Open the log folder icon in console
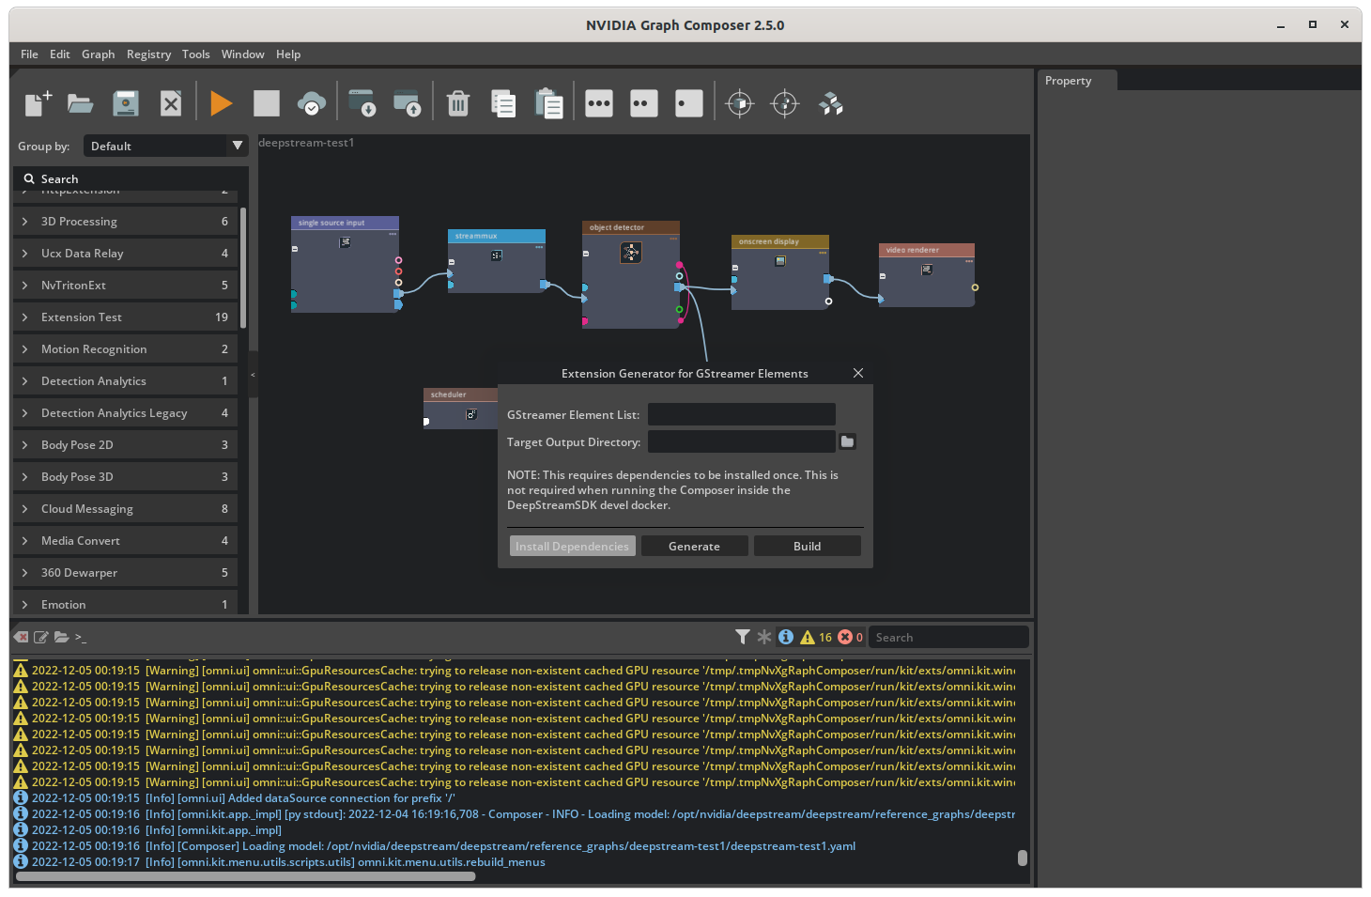1371x897 pixels. click(62, 637)
